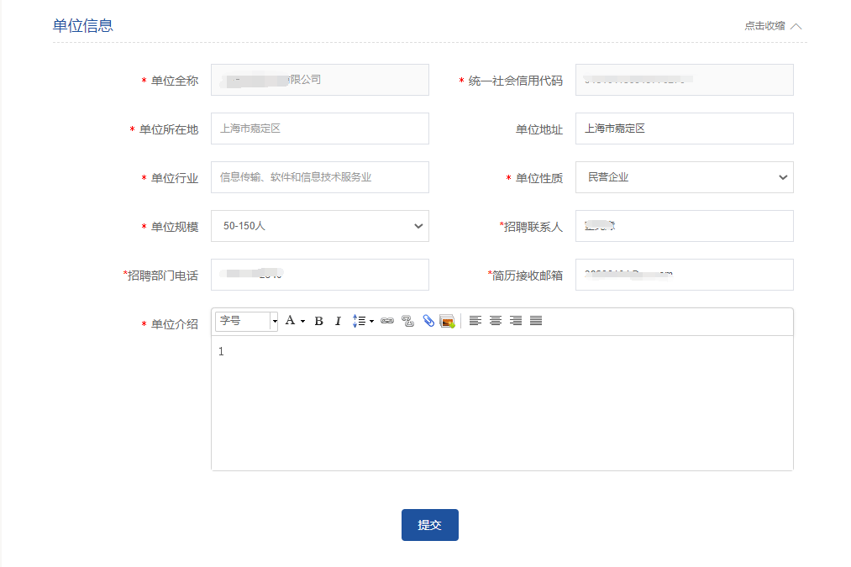Viewport: 851px width, 567px height.
Task: Open the font color A dropdown
Action: 294,321
